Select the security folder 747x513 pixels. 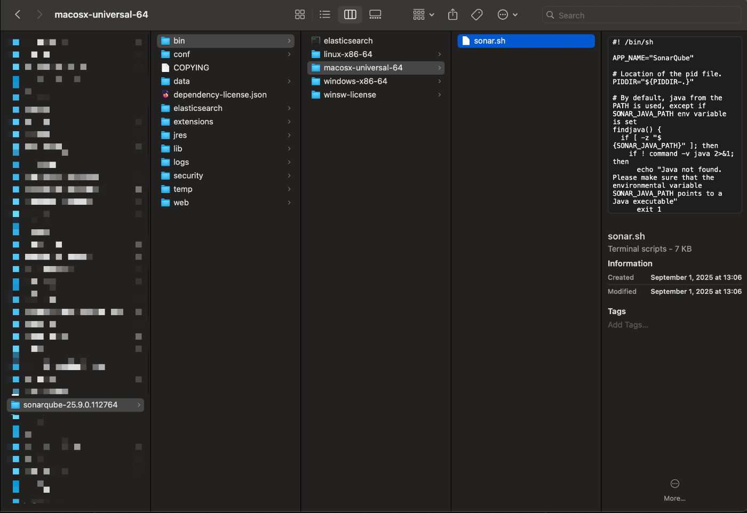coord(226,175)
